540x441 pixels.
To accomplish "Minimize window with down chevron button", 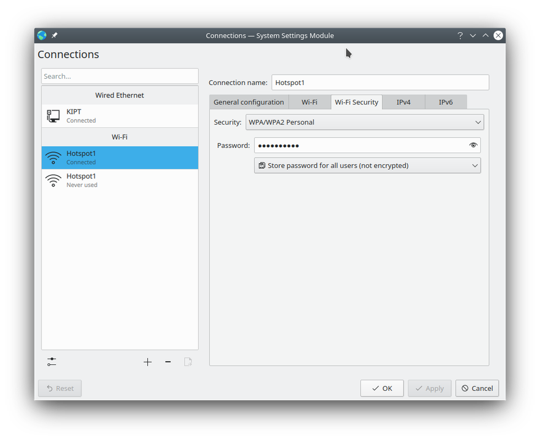I will tap(473, 35).
